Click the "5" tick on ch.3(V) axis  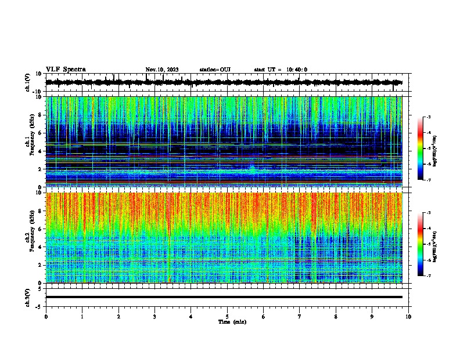(x=40, y=289)
